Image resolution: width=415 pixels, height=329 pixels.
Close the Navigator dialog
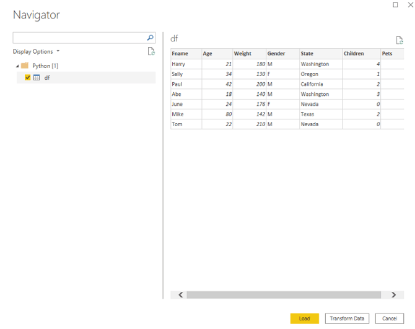[x=408, y=5]
